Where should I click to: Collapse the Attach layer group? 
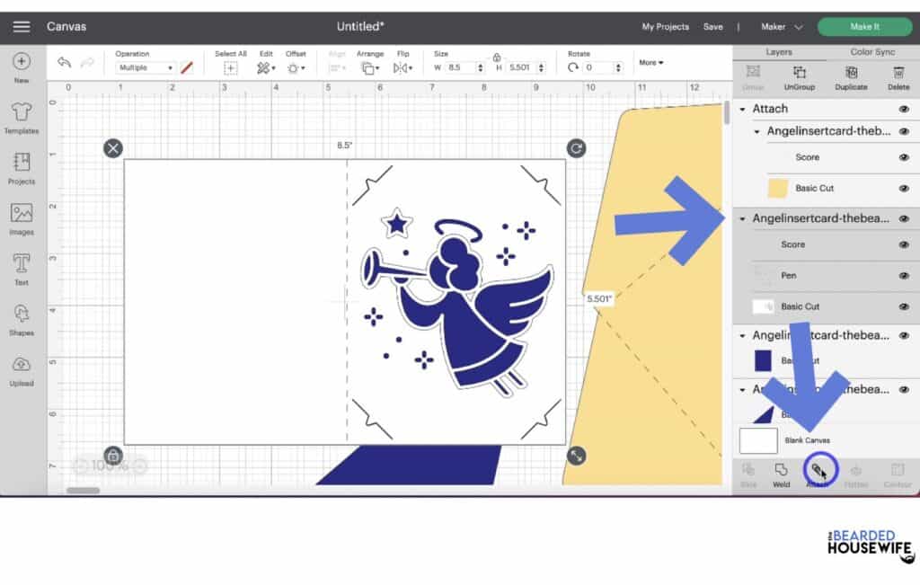pos(741,108)
